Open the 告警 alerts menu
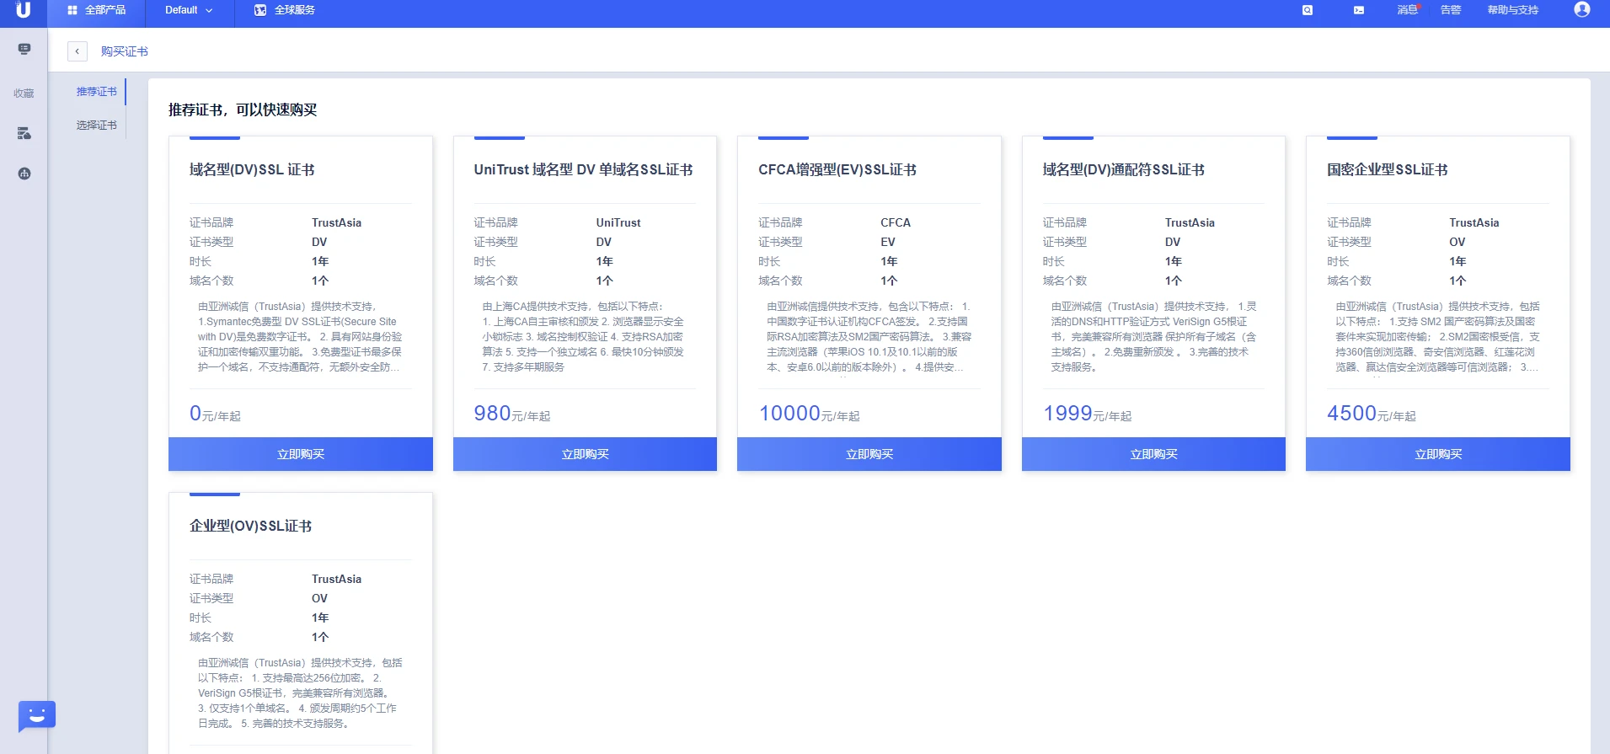Screen dimensions: 1610x754 (x=1450, y=10)
